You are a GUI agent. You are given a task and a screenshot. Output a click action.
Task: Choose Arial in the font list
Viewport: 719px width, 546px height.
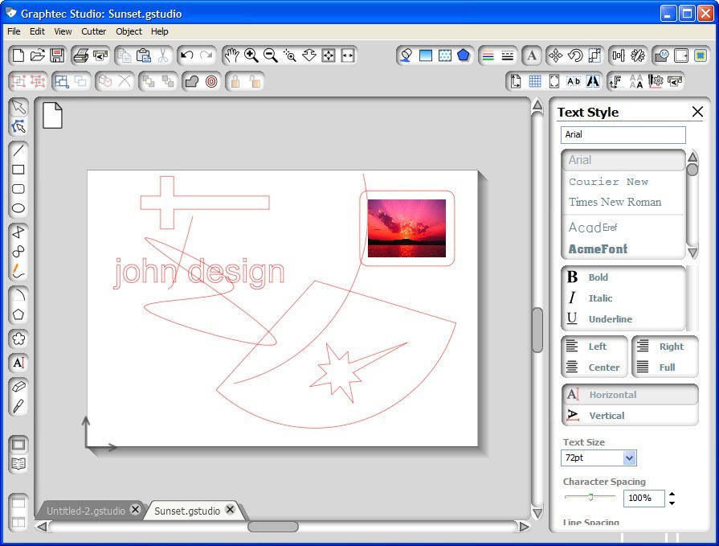[x=623, y=160]
